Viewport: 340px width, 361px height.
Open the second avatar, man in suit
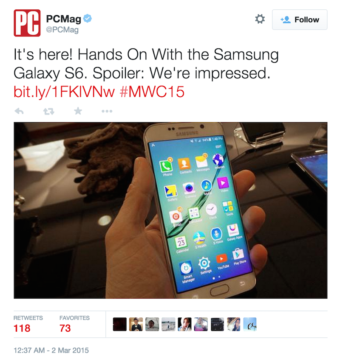[x=136, y=324]
